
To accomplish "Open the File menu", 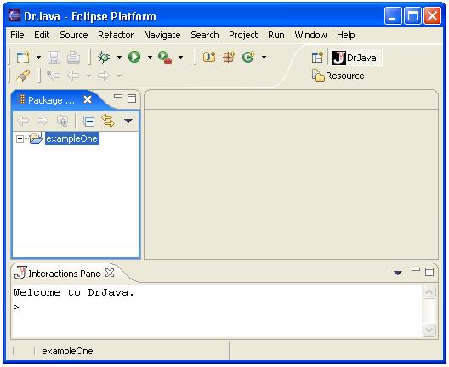I will (17, 35).
